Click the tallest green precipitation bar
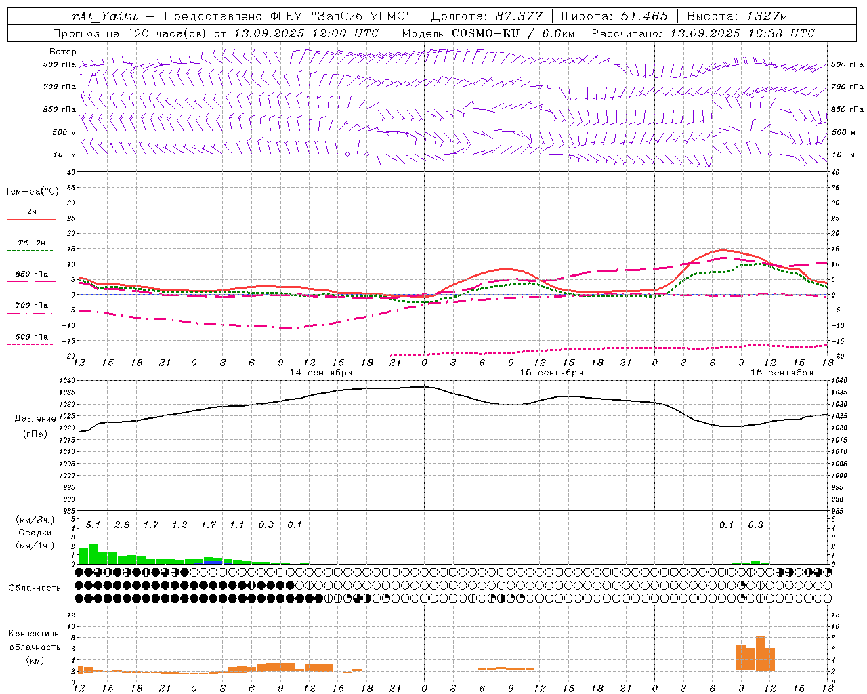Image resolution: width=867 pixels, height=694 pixels. coord(93,554)
